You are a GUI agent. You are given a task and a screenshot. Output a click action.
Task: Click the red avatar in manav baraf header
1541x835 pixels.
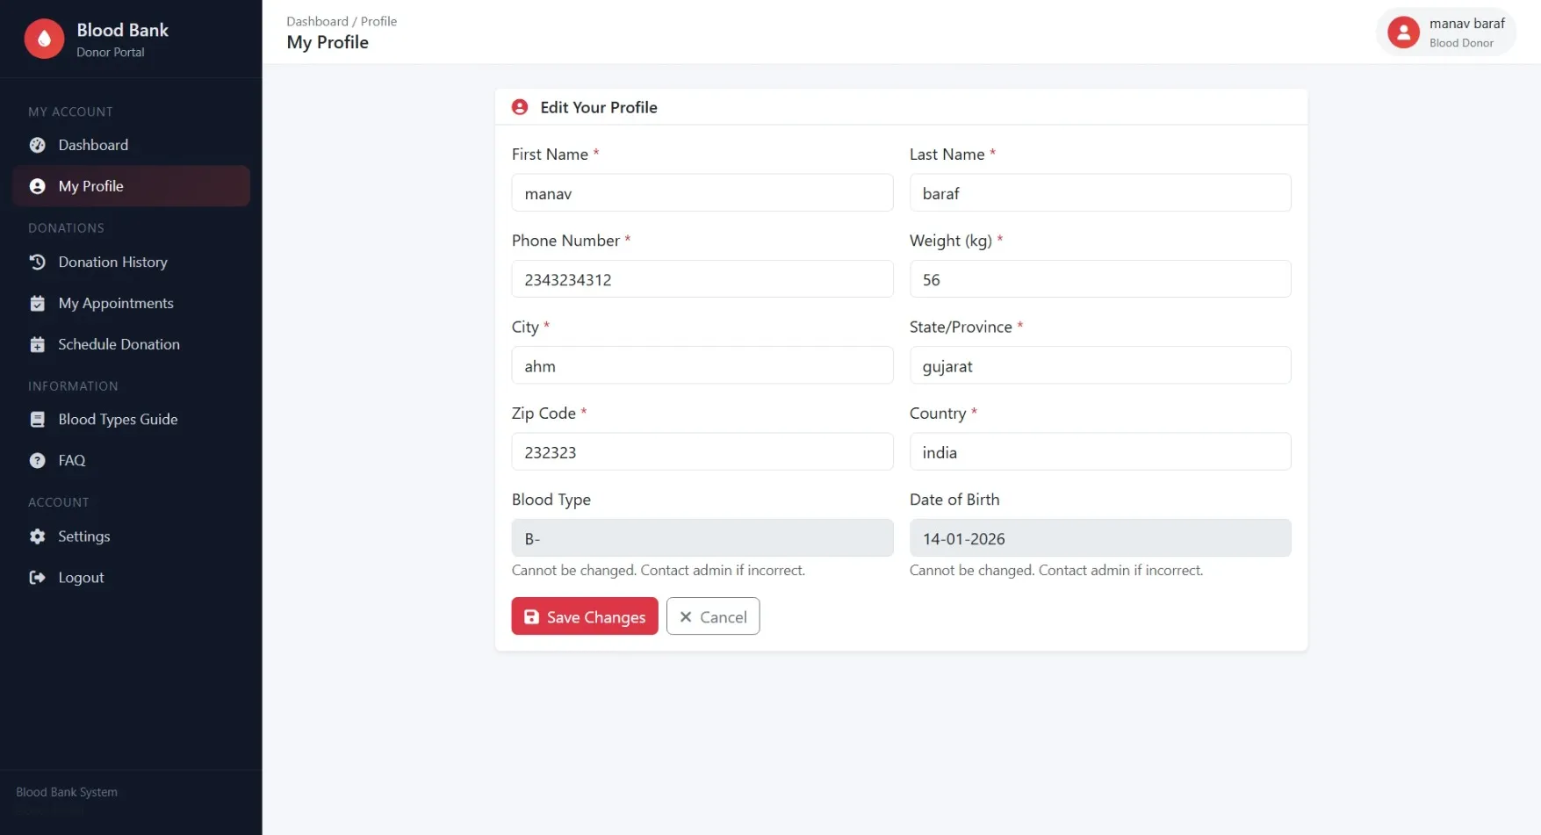1402,32
